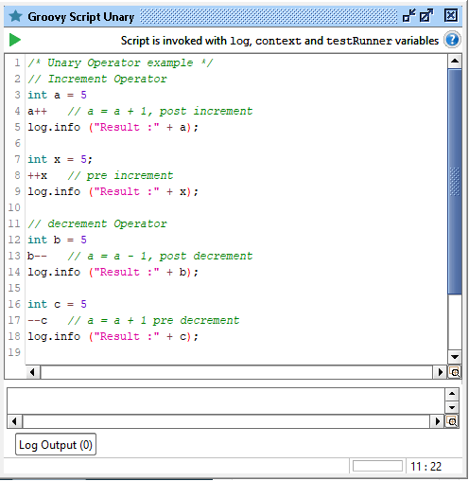Click the code editor scroll down arrow
Viewport: 469px width, 481px height.
[455, 357]
